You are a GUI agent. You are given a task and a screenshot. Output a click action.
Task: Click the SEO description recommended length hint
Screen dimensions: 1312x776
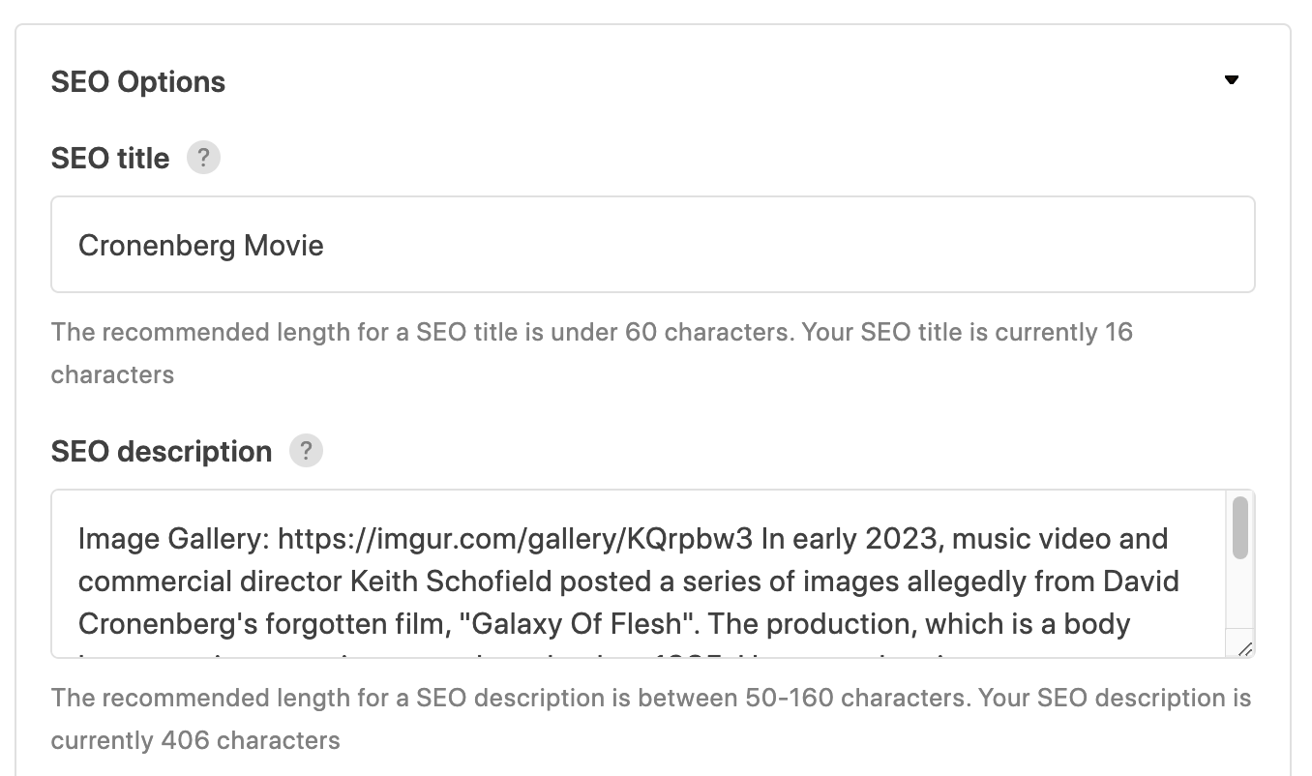pyautogui.click(x=650, y=699)
